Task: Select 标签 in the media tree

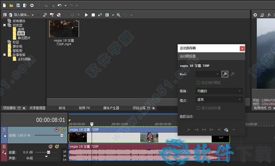Action: coord(16,42)
